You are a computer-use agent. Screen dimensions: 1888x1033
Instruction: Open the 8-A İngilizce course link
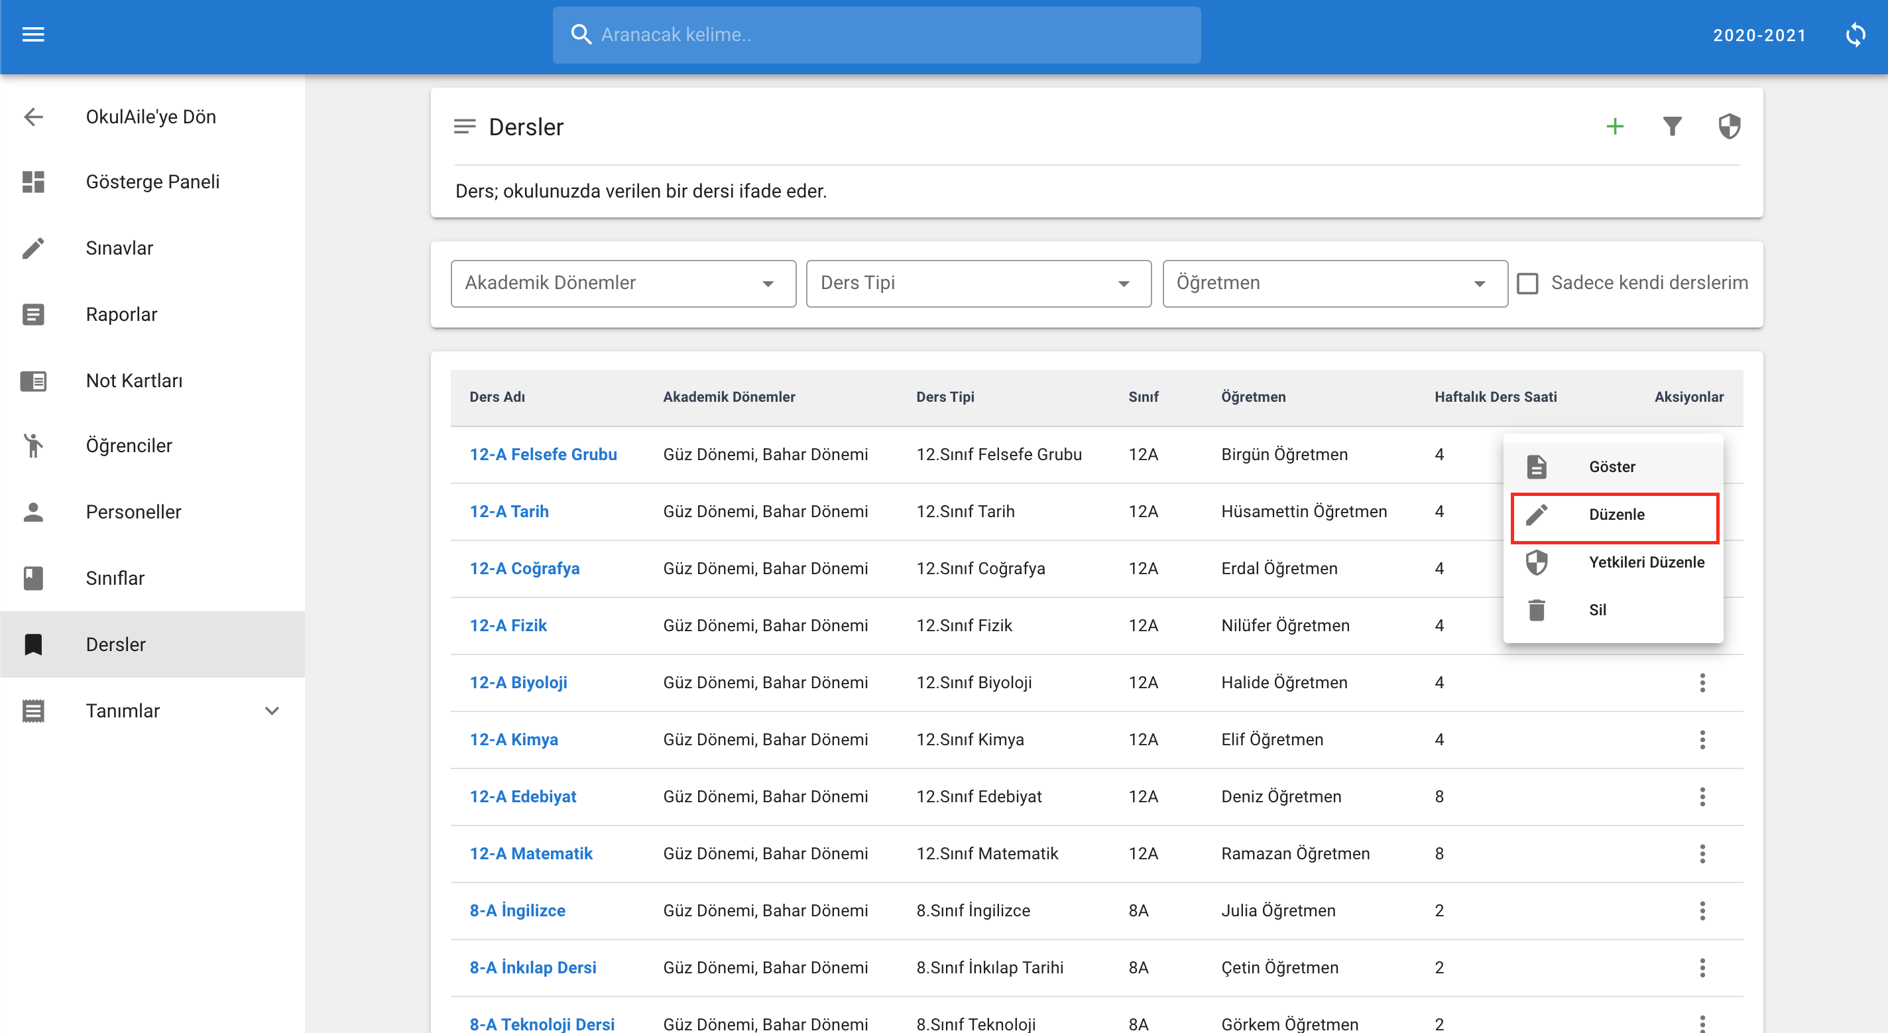[518, 910]
